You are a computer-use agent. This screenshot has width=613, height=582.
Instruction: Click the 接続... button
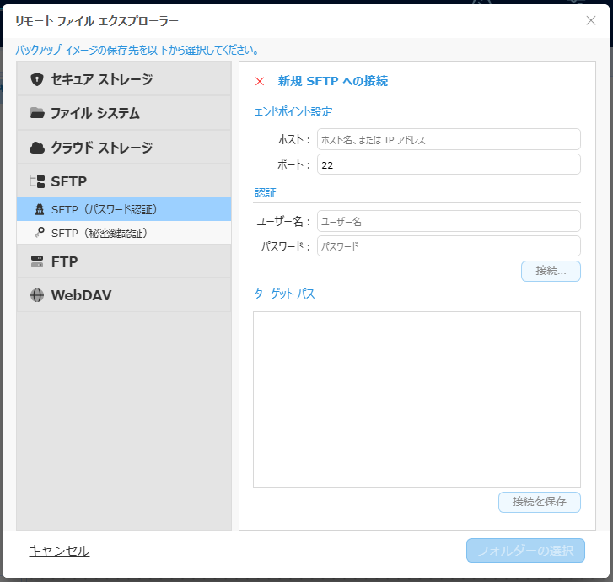tap(551, 271)
